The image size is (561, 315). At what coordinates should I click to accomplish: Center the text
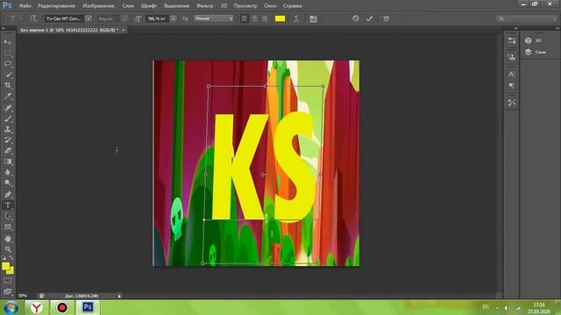click(x=254, y=18)
